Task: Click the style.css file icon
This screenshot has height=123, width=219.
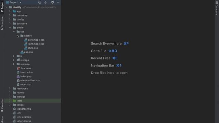Action: pos(26,48)
